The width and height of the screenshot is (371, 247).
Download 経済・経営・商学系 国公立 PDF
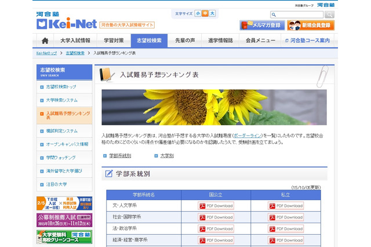pyautogui.click(x=216, y=240)
